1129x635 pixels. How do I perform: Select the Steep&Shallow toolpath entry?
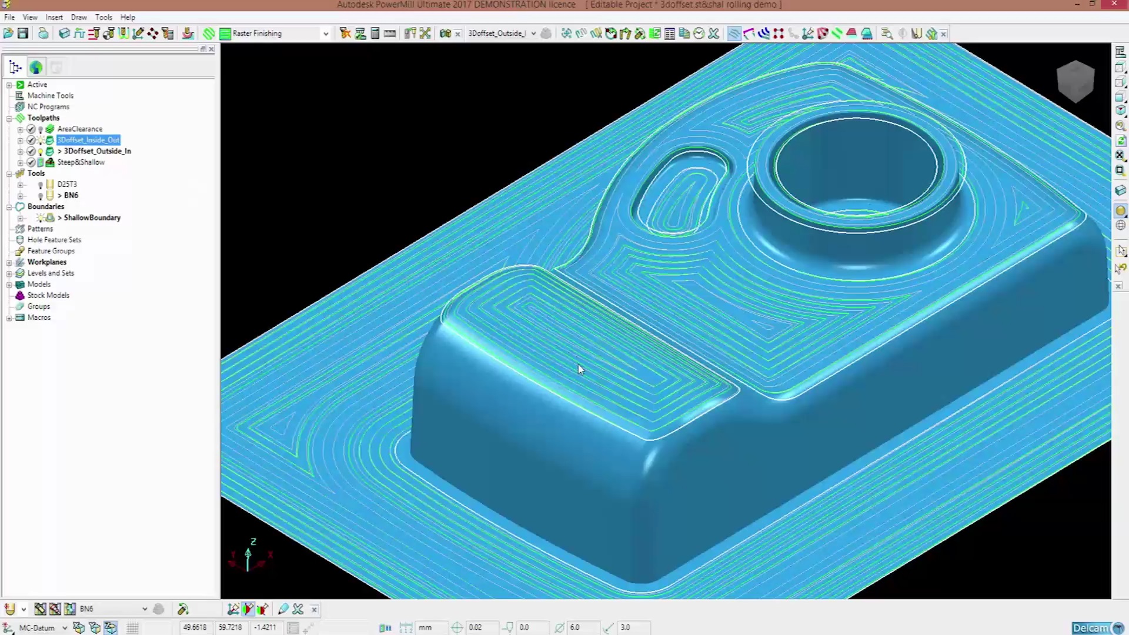pos(81,162)
